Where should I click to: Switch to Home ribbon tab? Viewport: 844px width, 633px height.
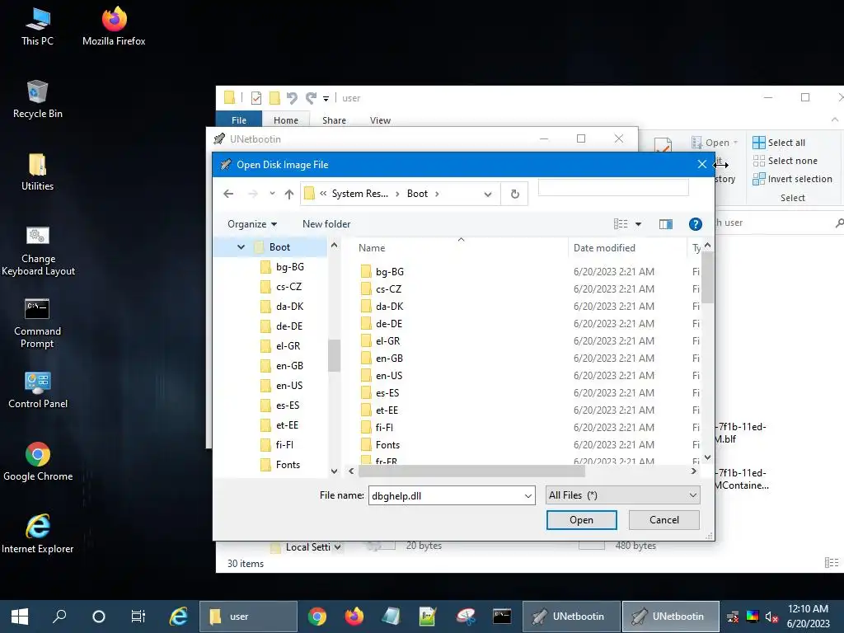click(x=286, y=120)
